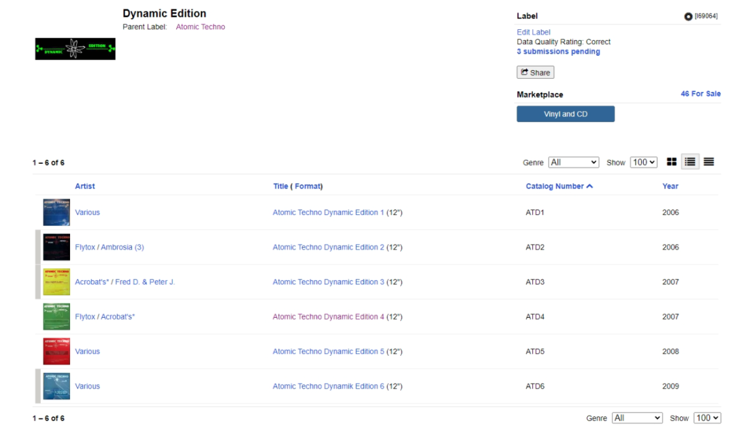735x432 pixels.
Task: Click the Marketplace section heading
Action: click(x=540, y=95)
